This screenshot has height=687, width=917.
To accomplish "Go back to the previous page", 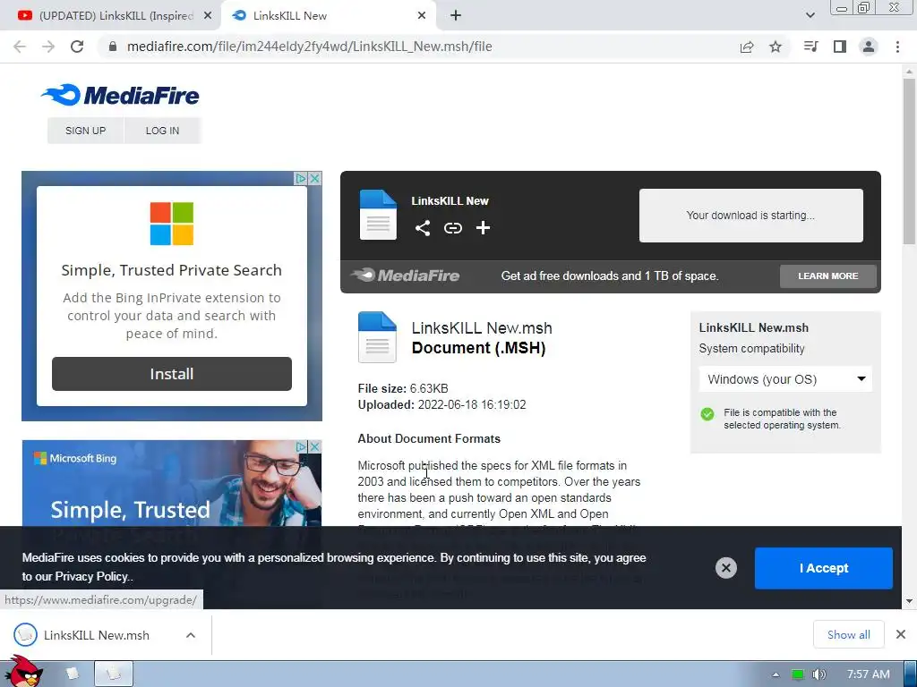I will [20, 47].
